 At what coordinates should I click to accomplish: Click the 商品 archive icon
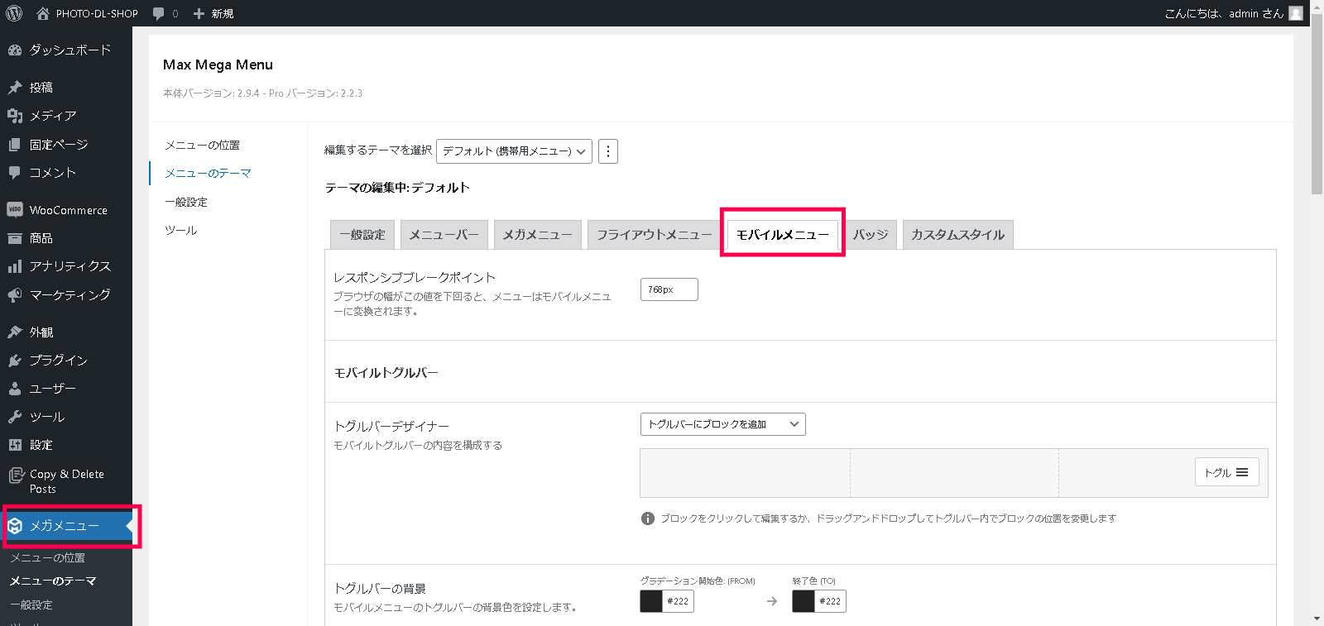[x=15, y=238]
